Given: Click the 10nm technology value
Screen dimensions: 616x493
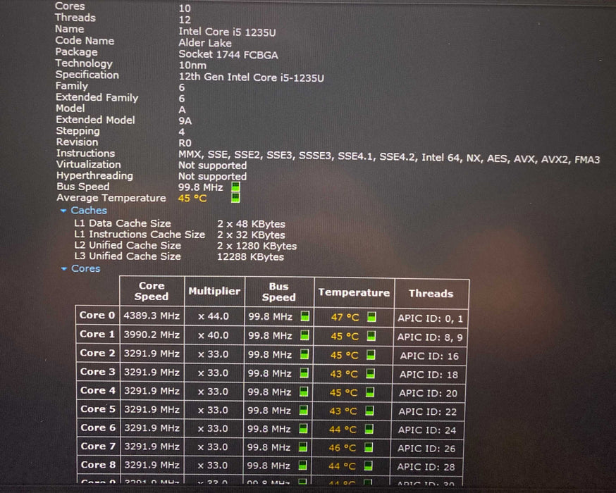Looking at the screenshot, I should click(192, 65).
